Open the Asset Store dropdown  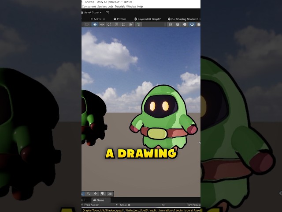coord(92,12)
